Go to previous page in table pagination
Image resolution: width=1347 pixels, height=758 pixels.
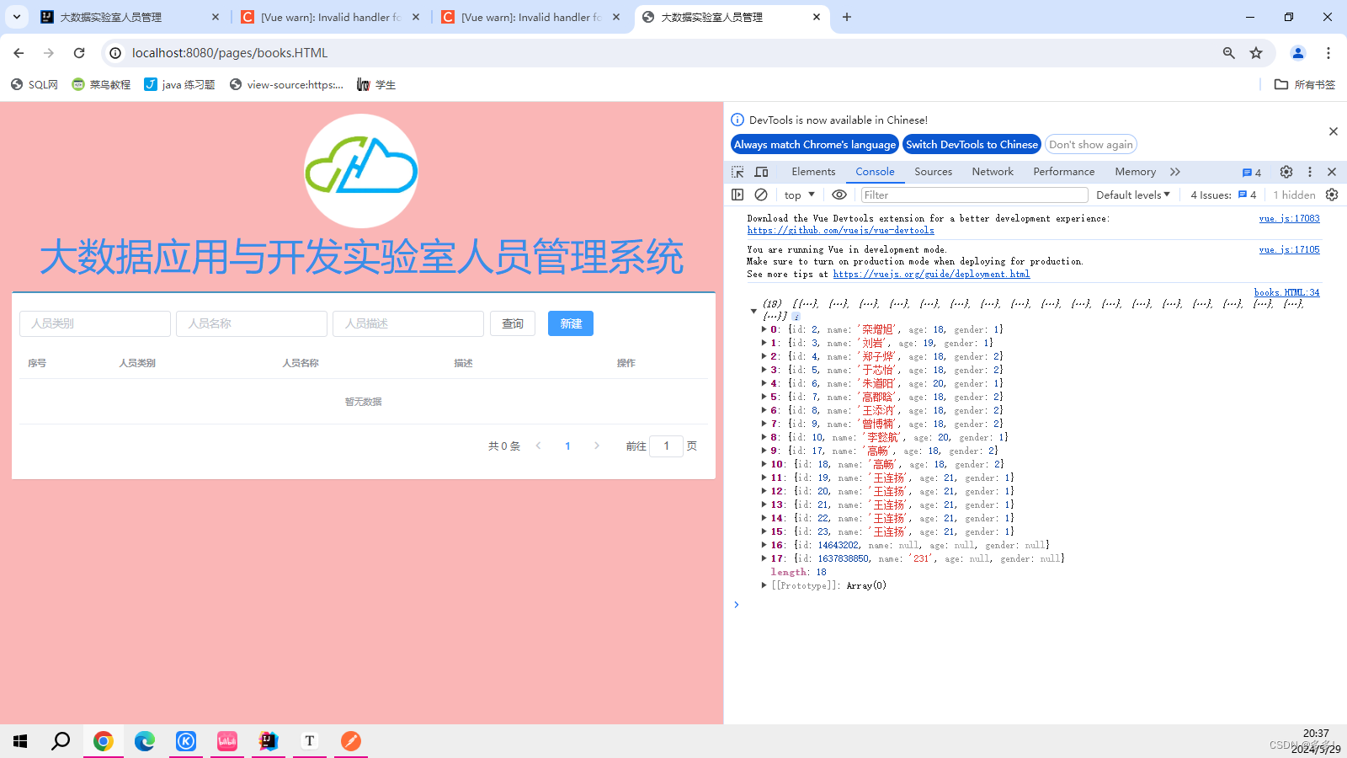pos(539,446)
